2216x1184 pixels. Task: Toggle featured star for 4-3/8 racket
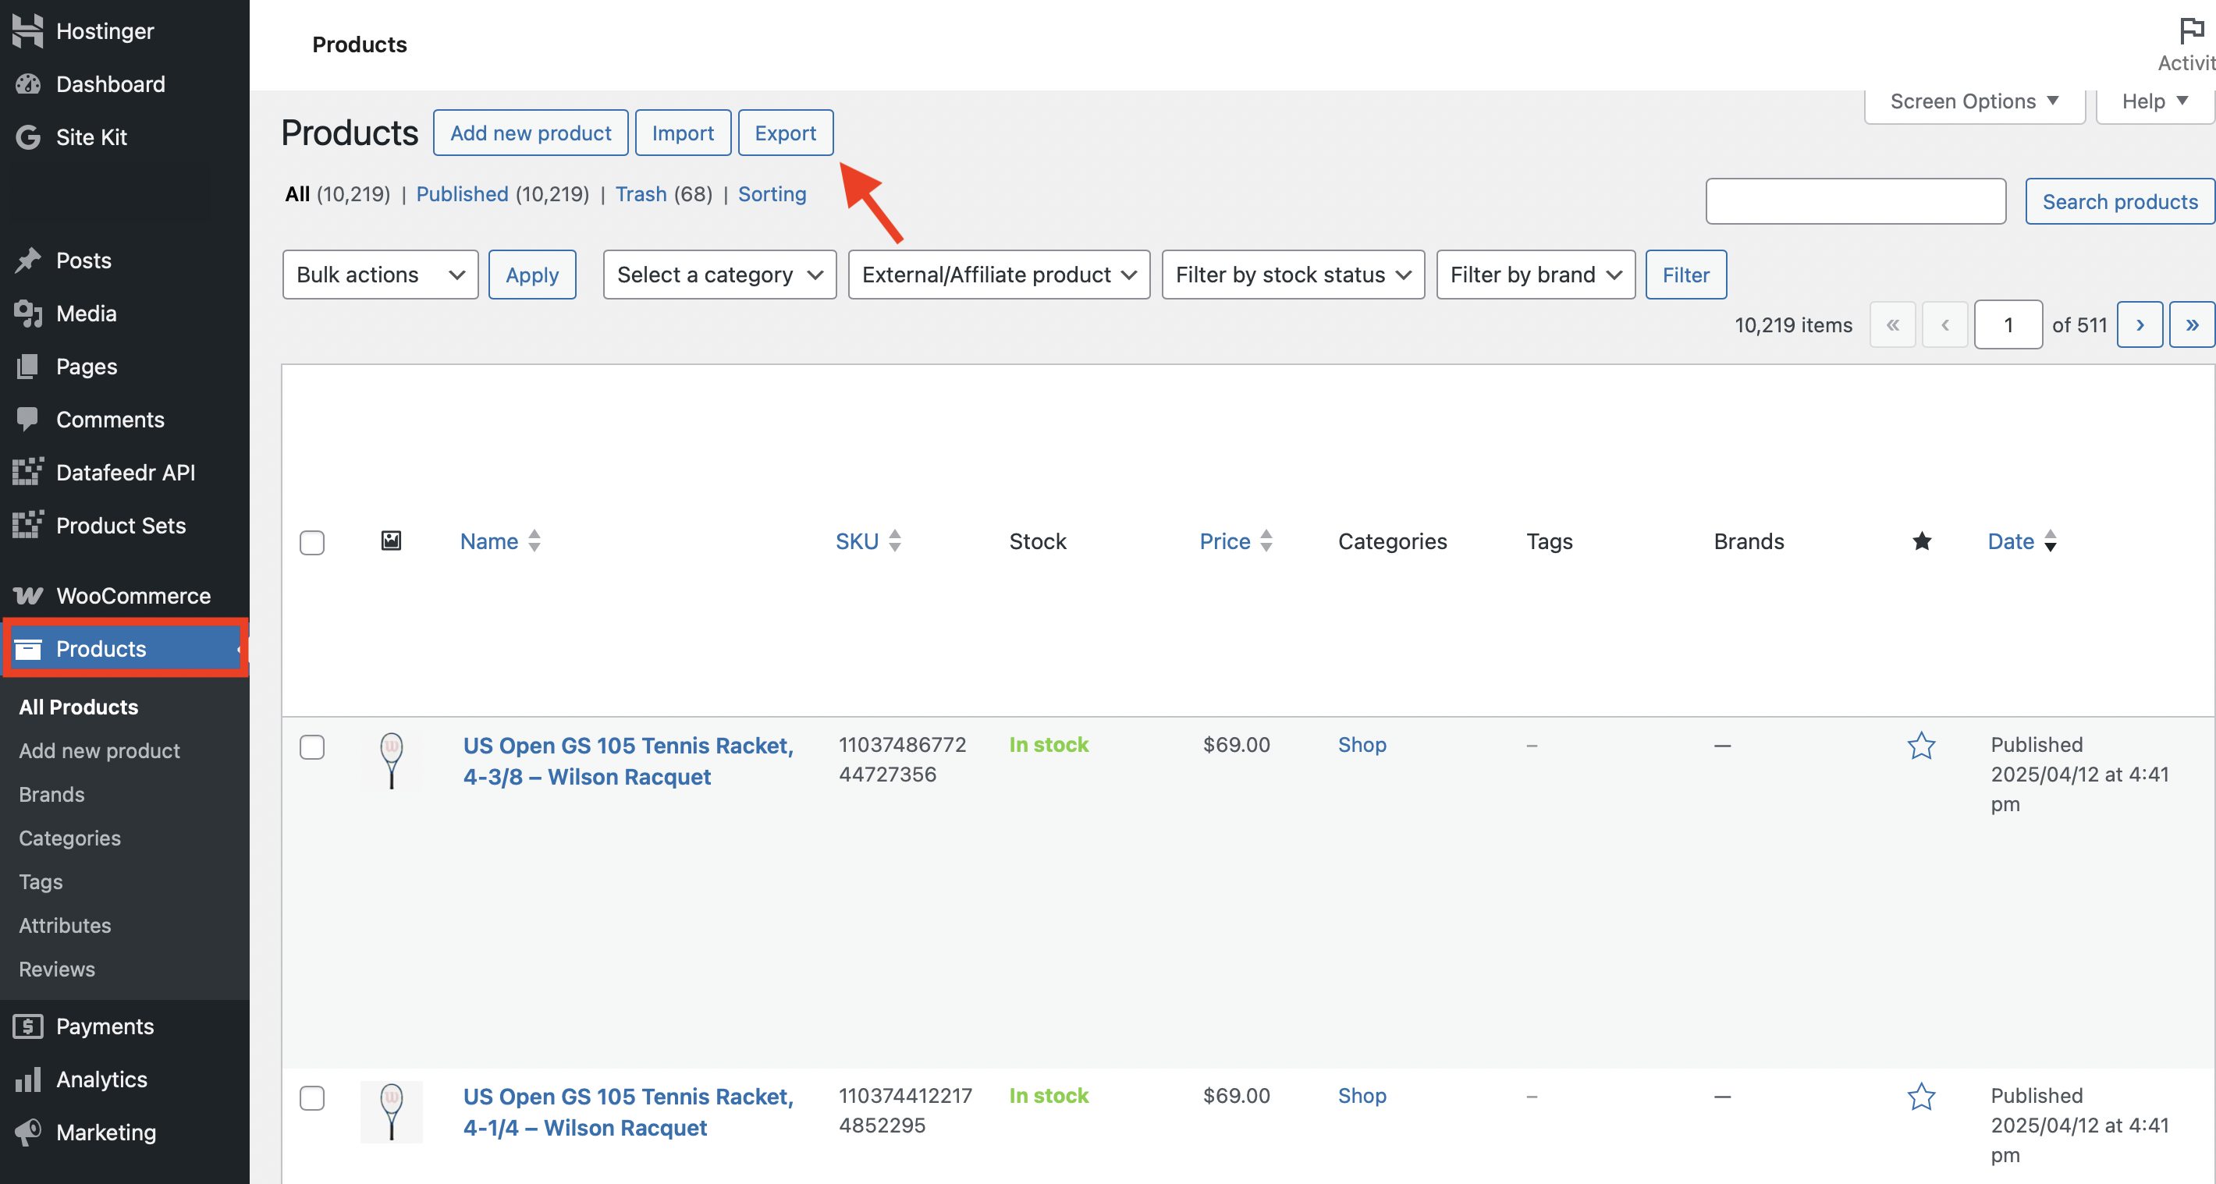tap(1921, 746)
